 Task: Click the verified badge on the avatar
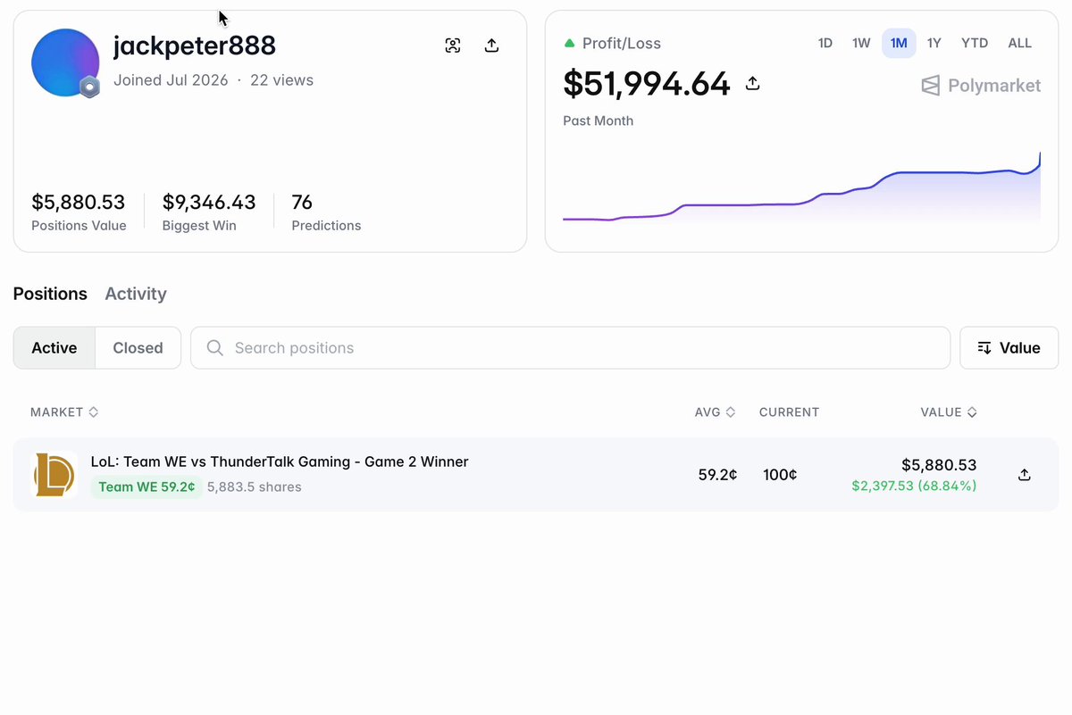(x=88, y=87)
